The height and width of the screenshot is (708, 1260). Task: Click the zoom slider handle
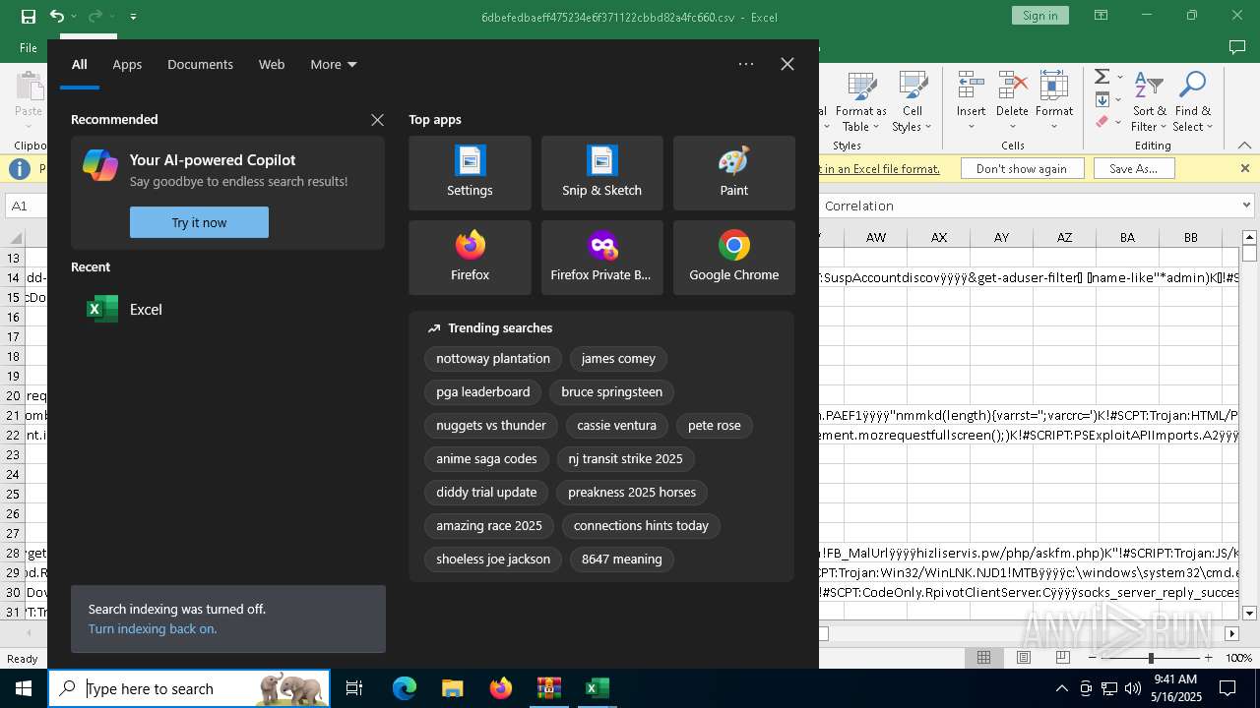click(x=1150, y=658)
